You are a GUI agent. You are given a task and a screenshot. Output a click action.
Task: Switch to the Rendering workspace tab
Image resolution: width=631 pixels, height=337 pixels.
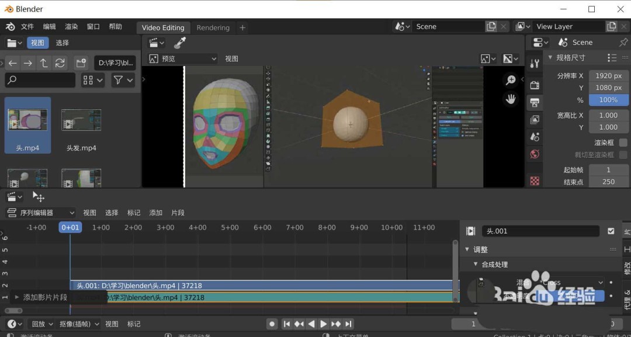pyautogui.click(x=213, y=27)
